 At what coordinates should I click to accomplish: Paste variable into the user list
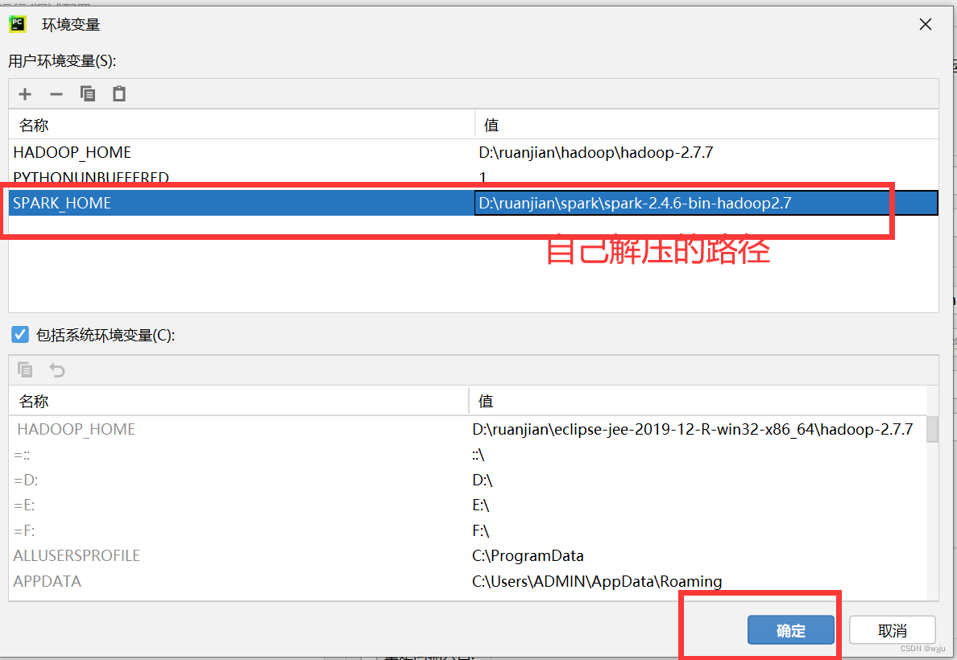click(119, 93)
